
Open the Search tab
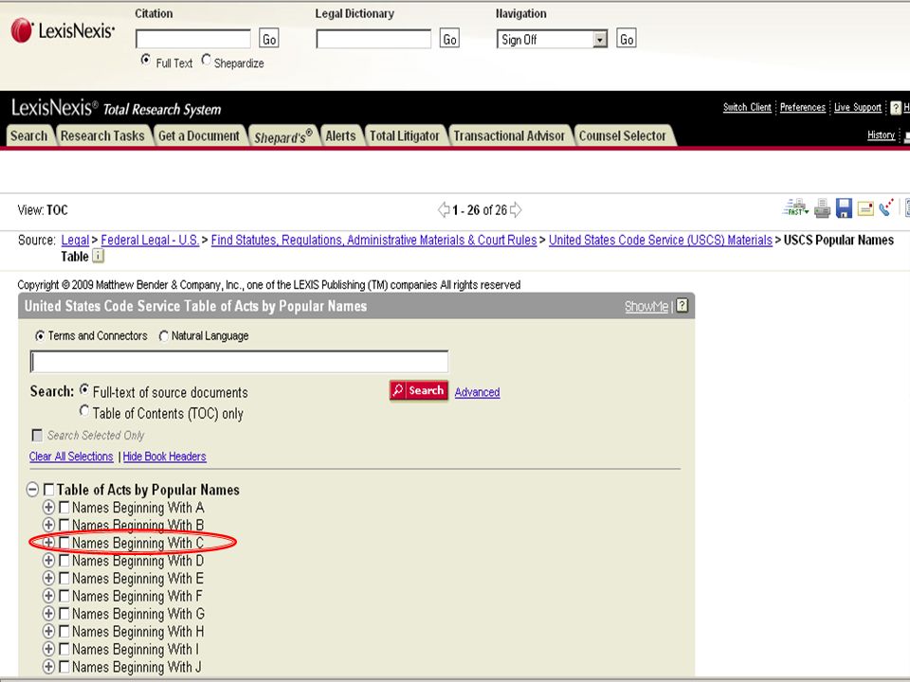(x=29, y=135)
